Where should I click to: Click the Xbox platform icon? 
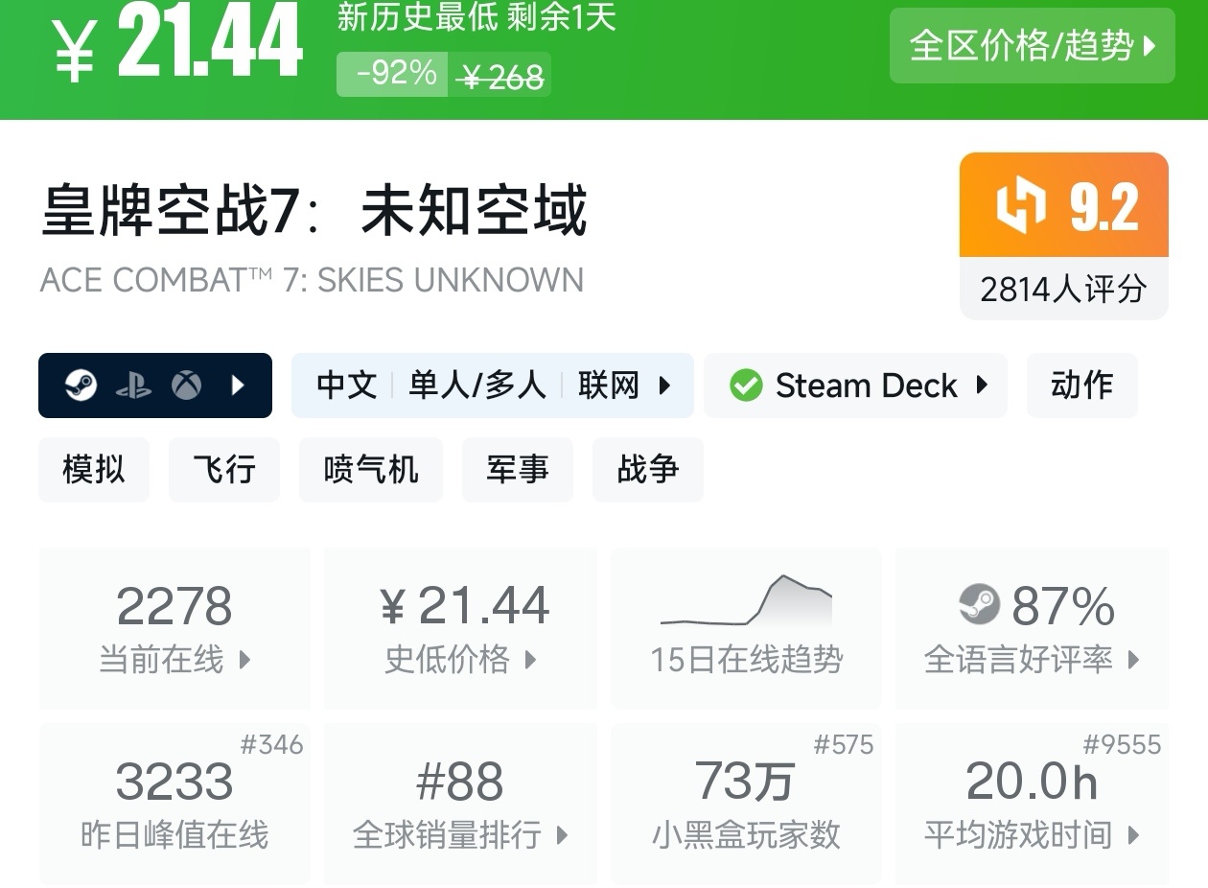187,386
